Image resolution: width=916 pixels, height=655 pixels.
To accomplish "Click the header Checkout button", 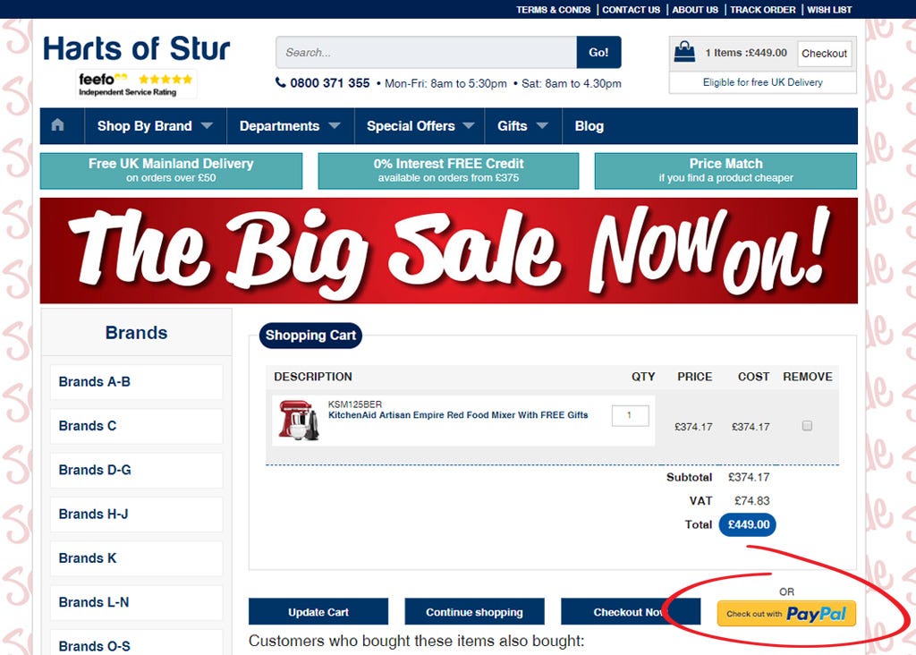I will click(824, 53).
